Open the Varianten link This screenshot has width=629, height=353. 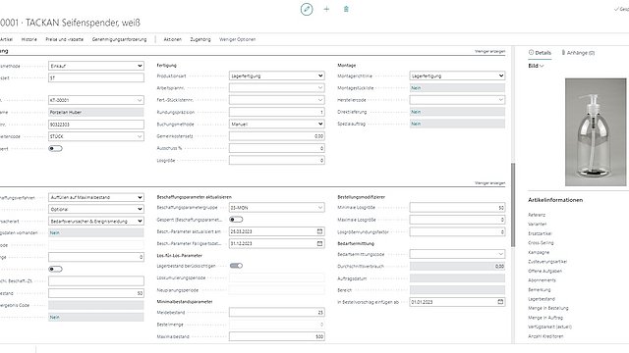(538, 225)
